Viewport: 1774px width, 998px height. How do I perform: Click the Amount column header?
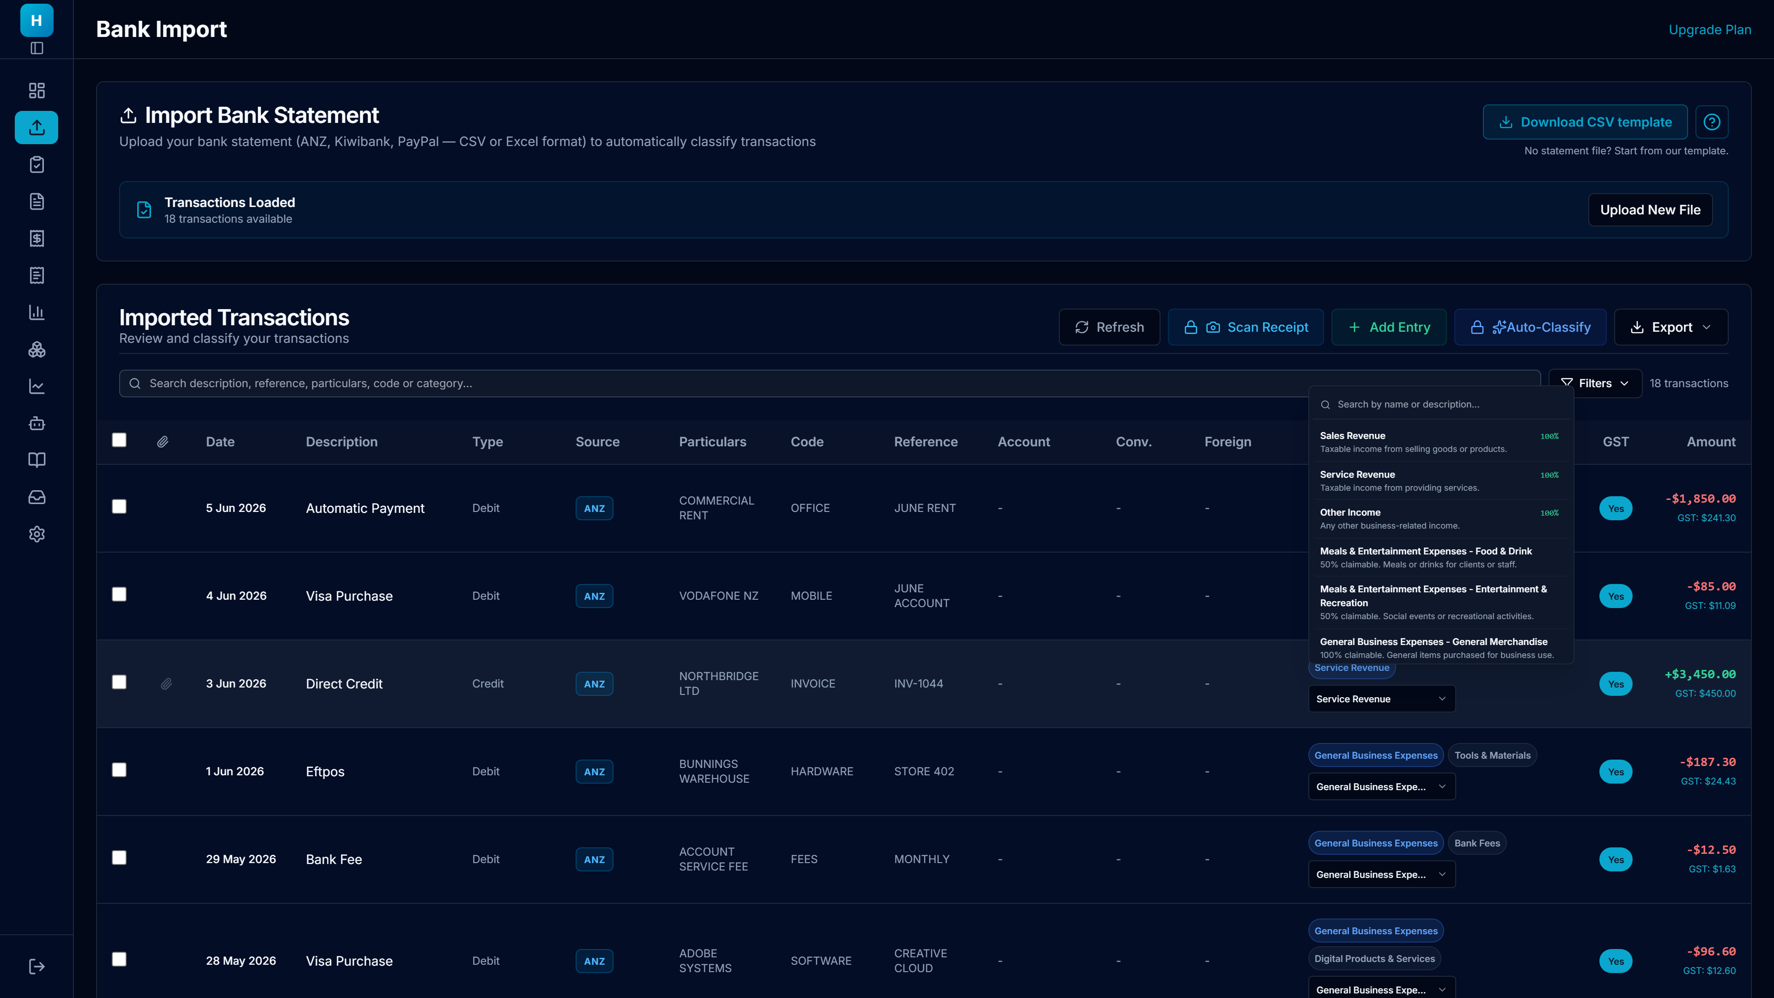point(1711,442)
